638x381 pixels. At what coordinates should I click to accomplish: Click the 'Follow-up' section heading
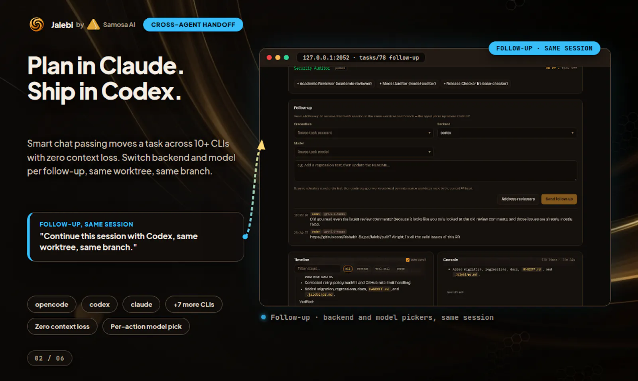[x=303, y=108]
